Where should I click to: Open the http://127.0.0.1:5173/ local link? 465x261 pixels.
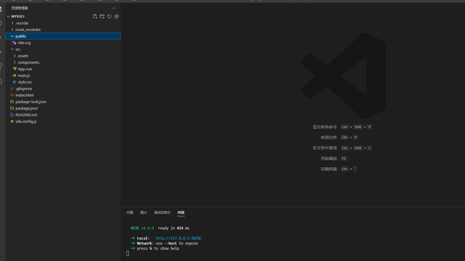[x=179, y=238]
